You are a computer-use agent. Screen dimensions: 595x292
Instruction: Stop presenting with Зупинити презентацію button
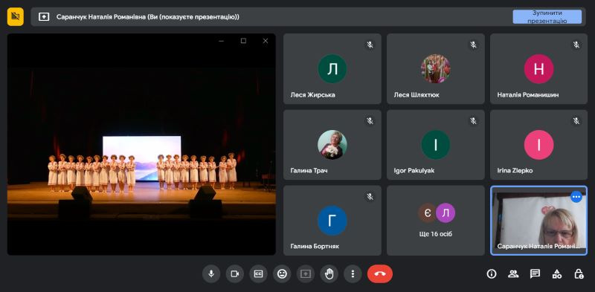tap(547, 16)
